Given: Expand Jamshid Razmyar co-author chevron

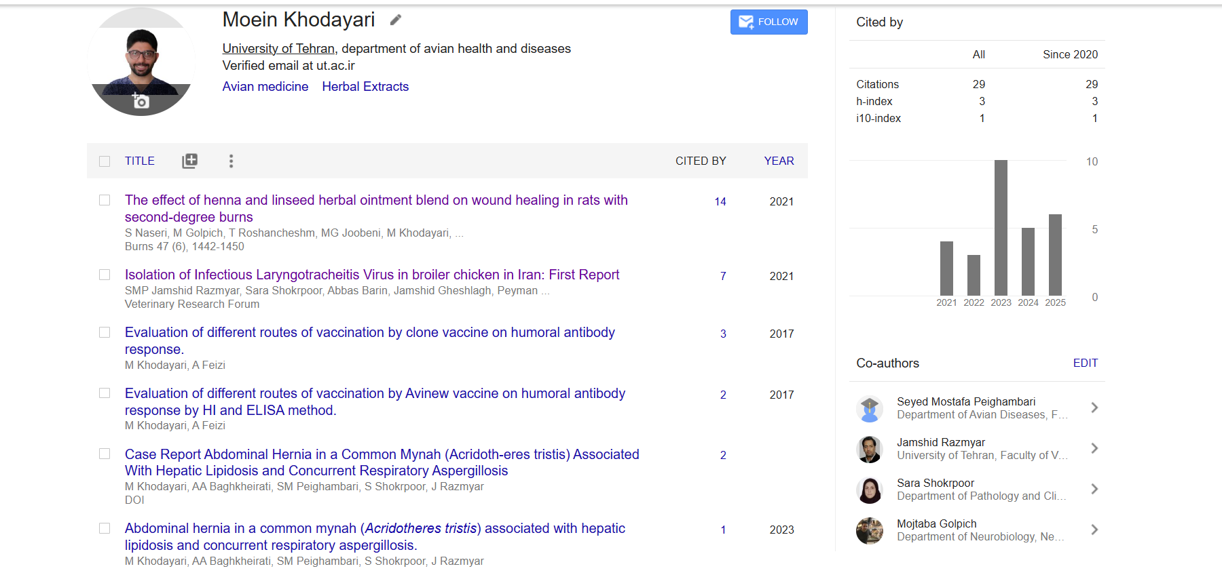Looking at the screenshot, I should click(1094, 448).
